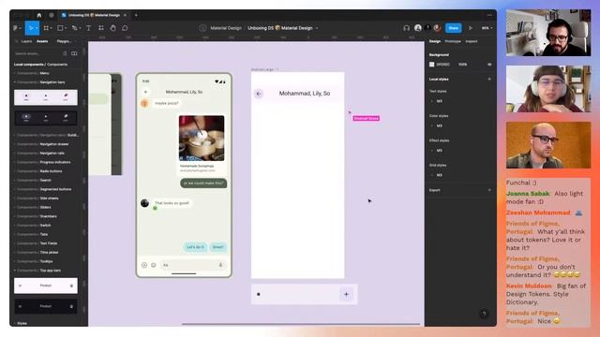The height and width of the screenshot is (337, 600).
Task: Select dark top app bar thumbnail
Action: 46,306
